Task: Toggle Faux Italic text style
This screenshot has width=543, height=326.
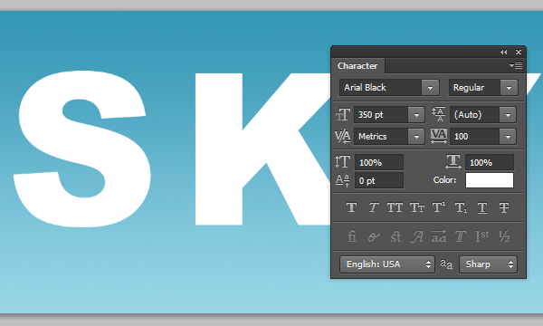Action: tap(373, 207)
